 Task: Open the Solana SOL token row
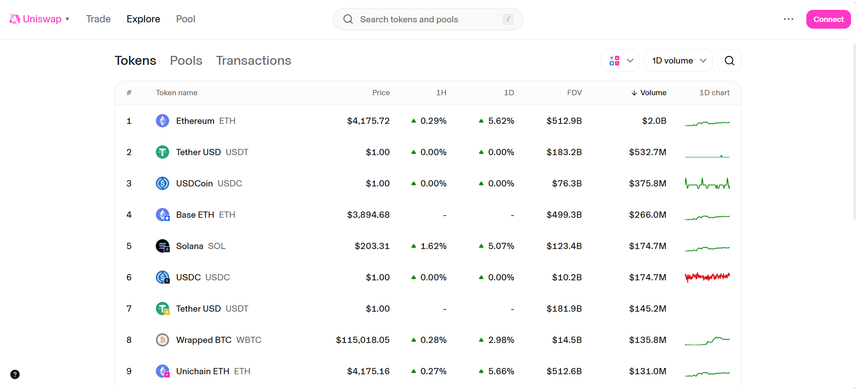428,246
